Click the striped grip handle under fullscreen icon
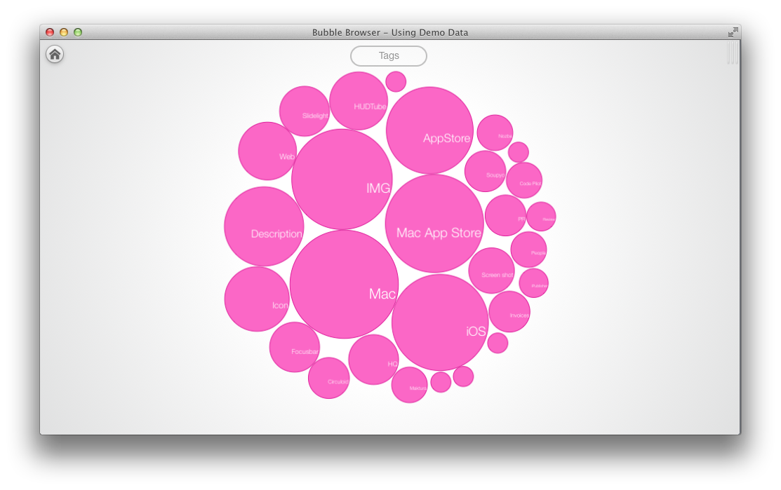This screenshot has height=490, width=781. 732,53
